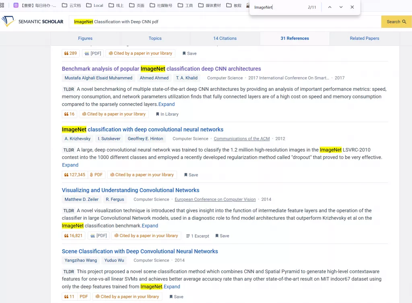Image resolution: width=412 pixels, height=303 pixels.
Task: Expand the Benchmark analysis TLDR text
Action: tap(167, 104)
